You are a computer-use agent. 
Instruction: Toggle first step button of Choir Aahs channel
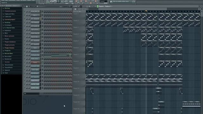pos(44,70)
